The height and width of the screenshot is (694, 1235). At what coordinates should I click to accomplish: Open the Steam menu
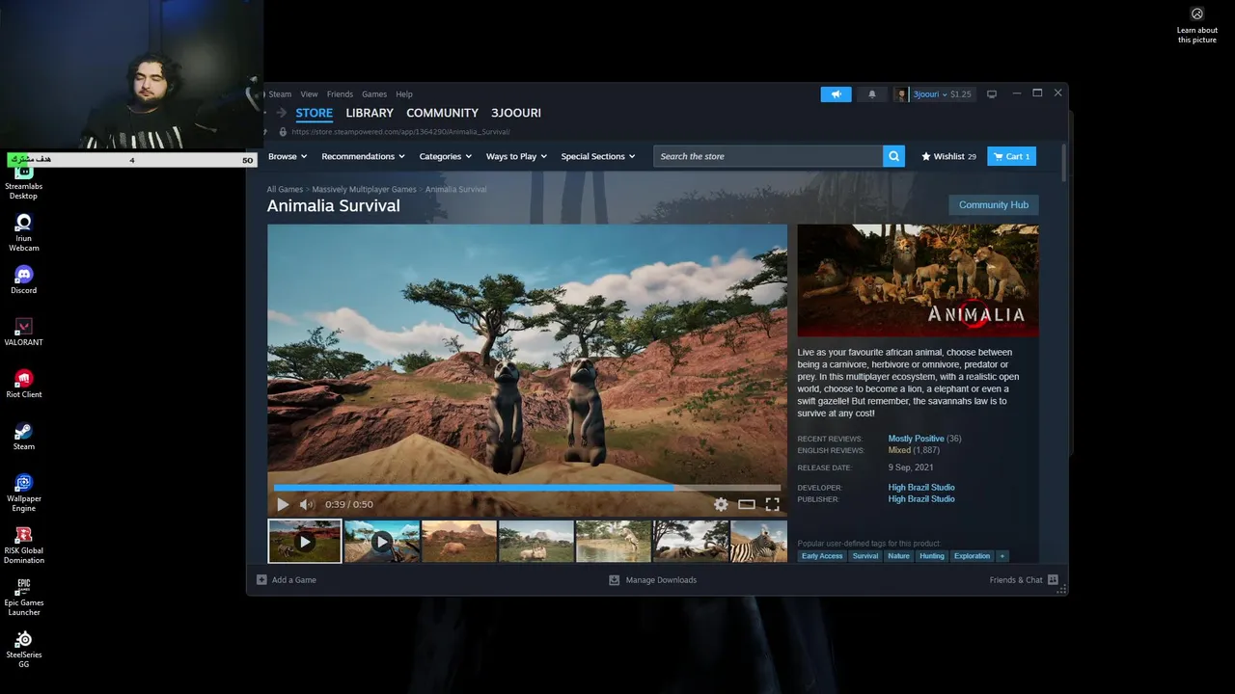tap(280, 94)
